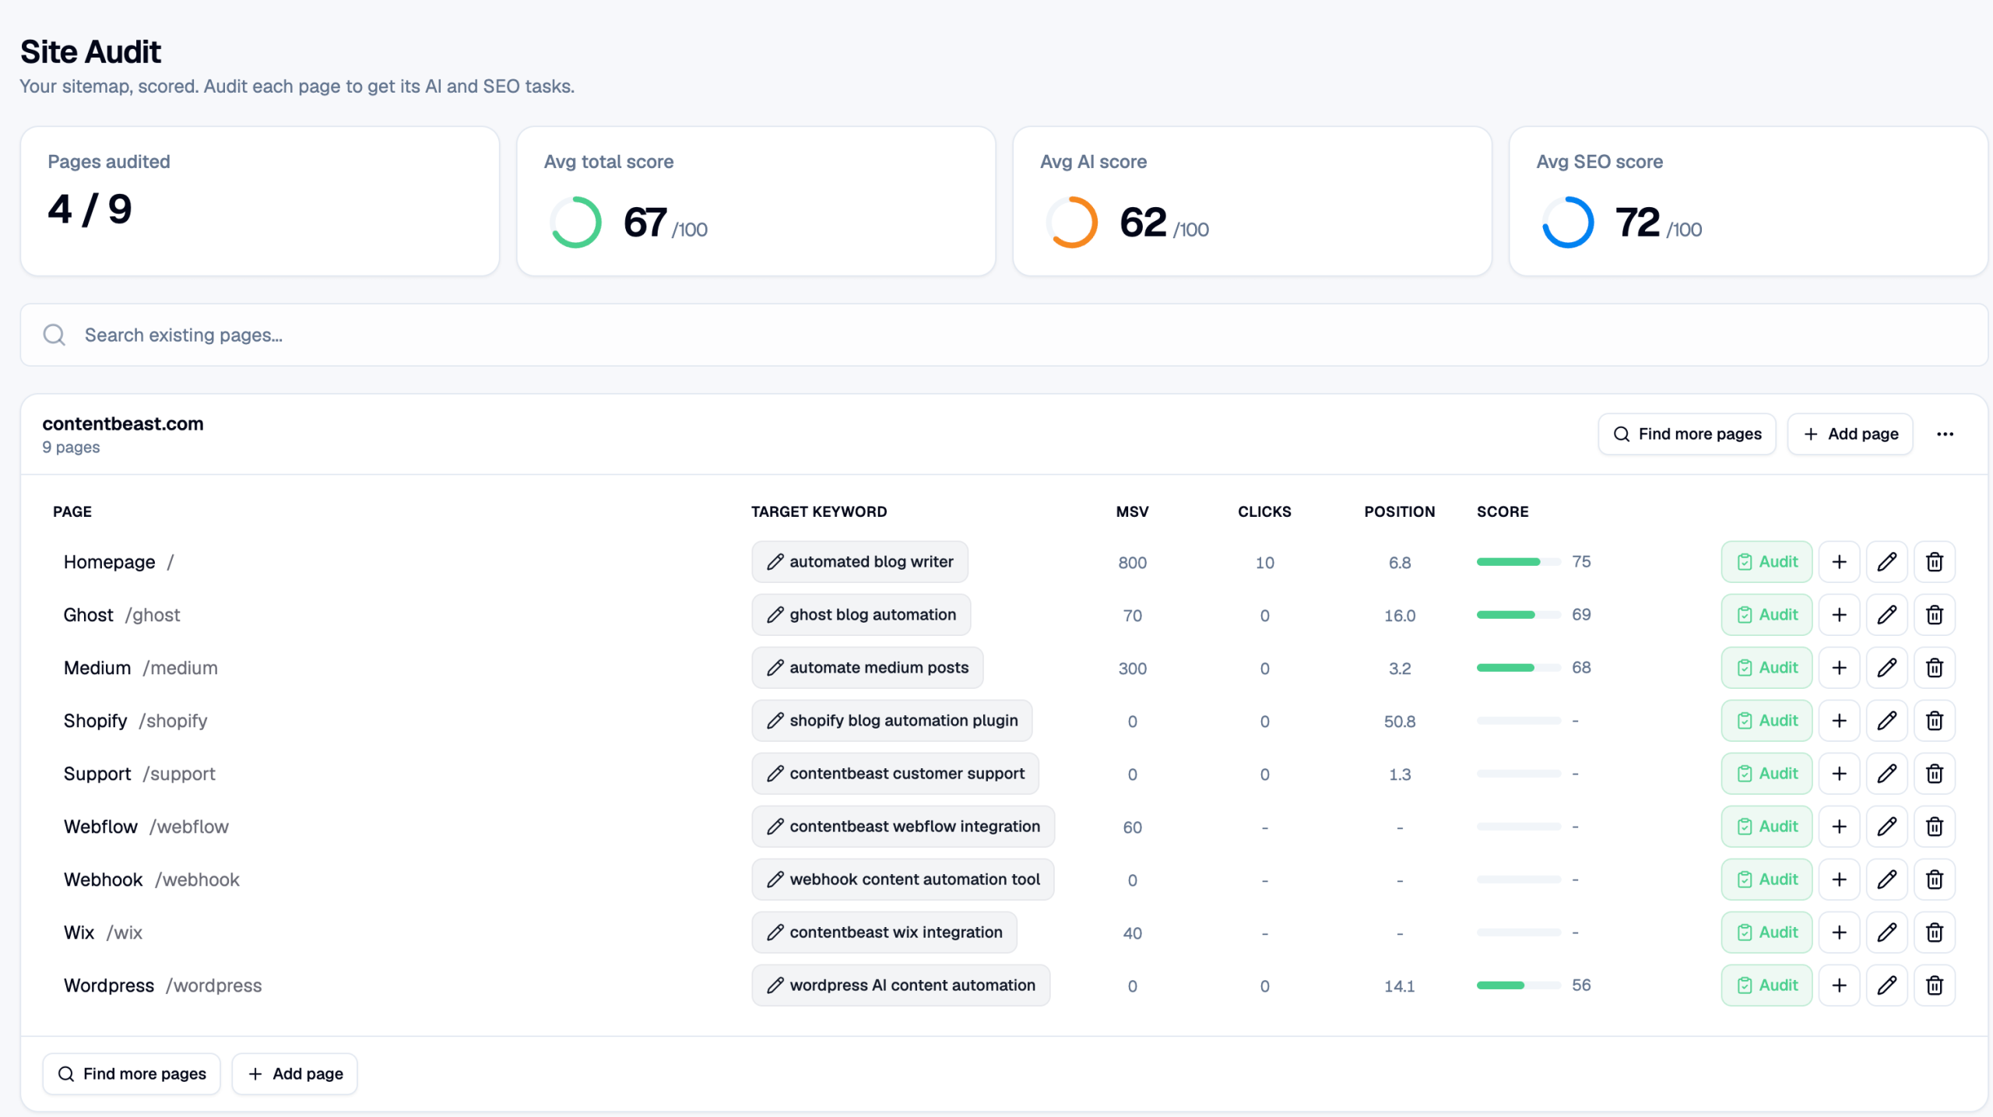Edit keyword contentbeast webflow integration

(x=903, y=827)
